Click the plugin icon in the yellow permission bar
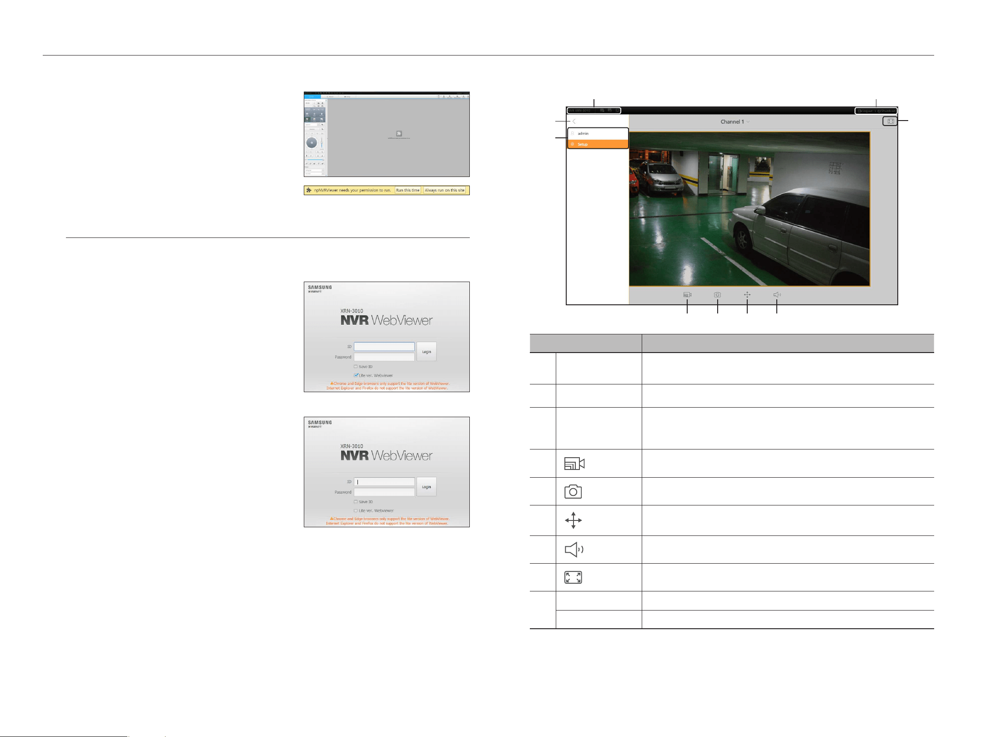The width and height of the screenshot is (986, 737). pos(309,190)
